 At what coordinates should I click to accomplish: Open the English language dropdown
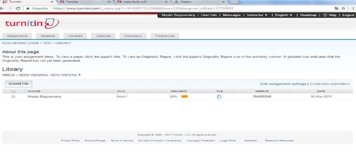[x=284, y=15]
